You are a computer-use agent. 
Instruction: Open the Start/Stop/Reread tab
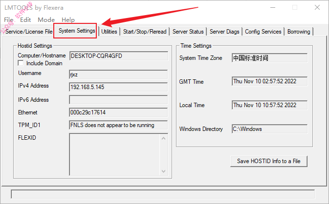pyautogui.click(x=145, y=32)
